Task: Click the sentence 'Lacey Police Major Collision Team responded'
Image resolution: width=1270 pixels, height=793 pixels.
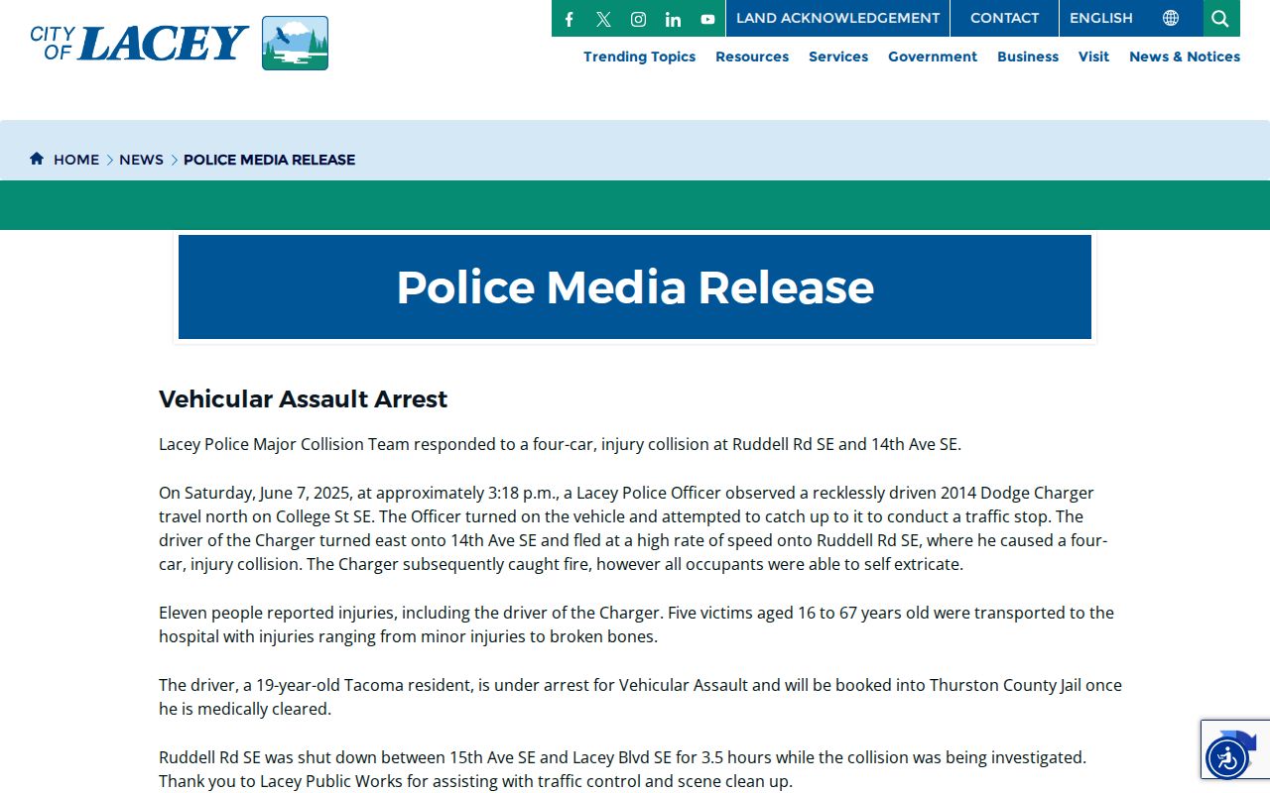Action: click(x=560, y=444)
